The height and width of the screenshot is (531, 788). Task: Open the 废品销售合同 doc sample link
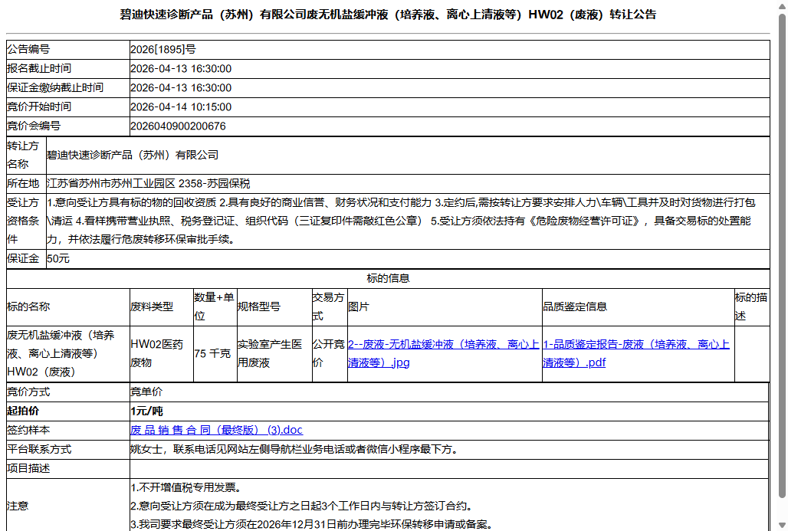(217, 430)
